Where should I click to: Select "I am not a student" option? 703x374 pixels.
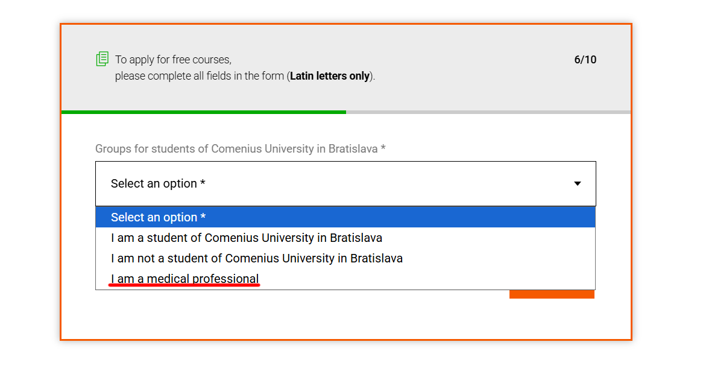[x=257, y=258]
